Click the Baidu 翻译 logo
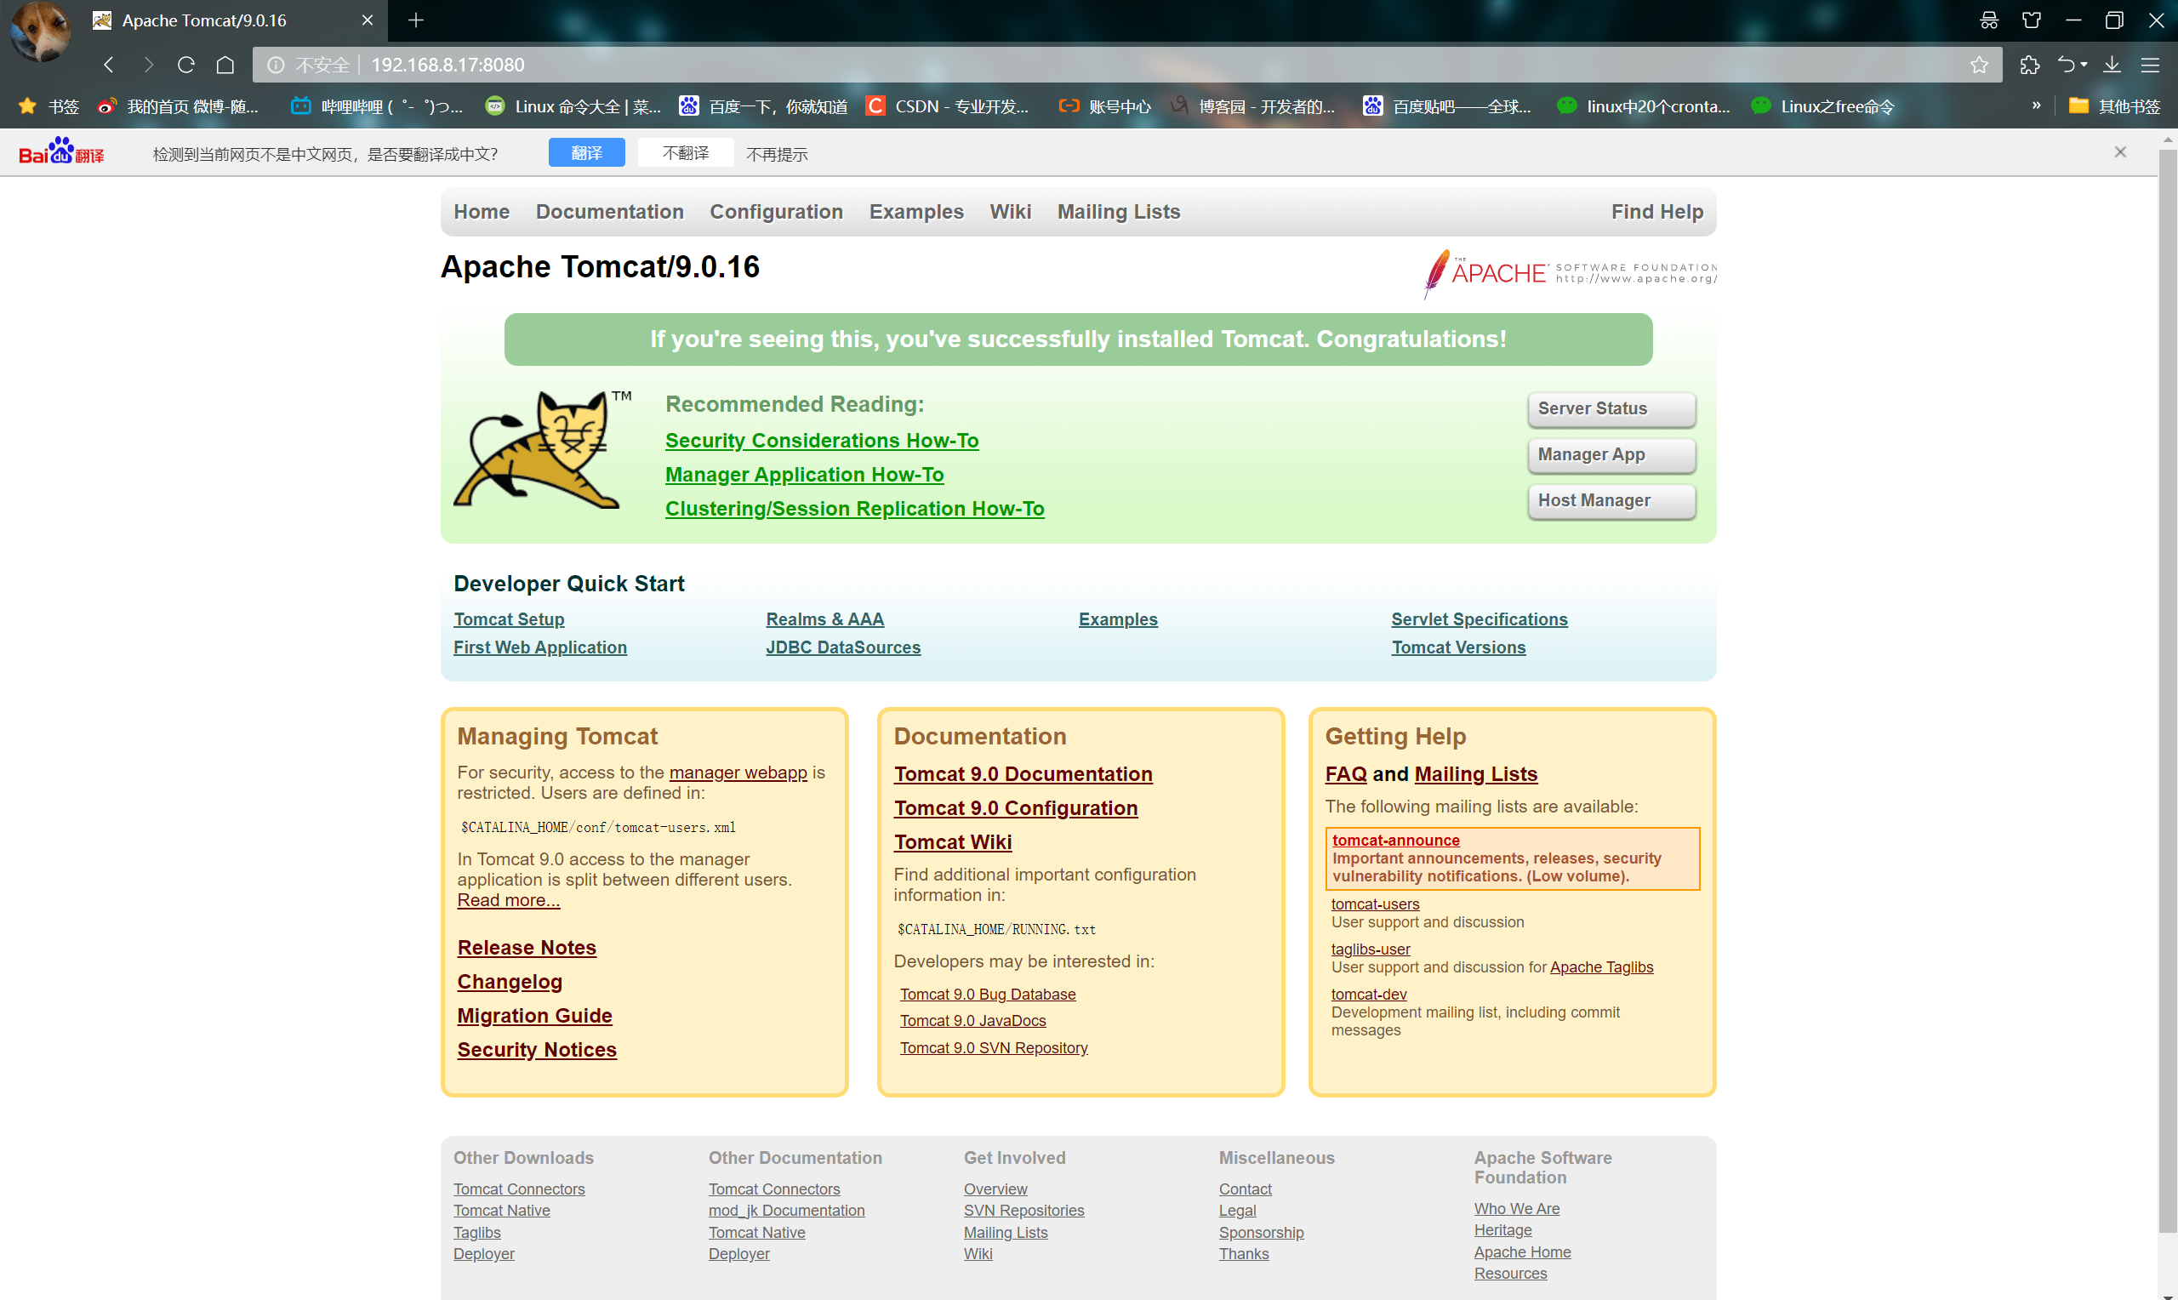 click(61, 151)
